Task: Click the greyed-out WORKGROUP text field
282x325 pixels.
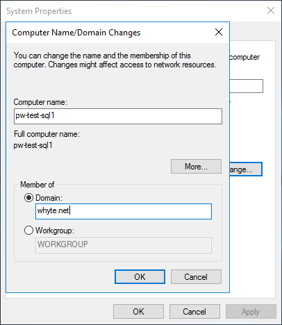Action: click(x=124, y=245)
